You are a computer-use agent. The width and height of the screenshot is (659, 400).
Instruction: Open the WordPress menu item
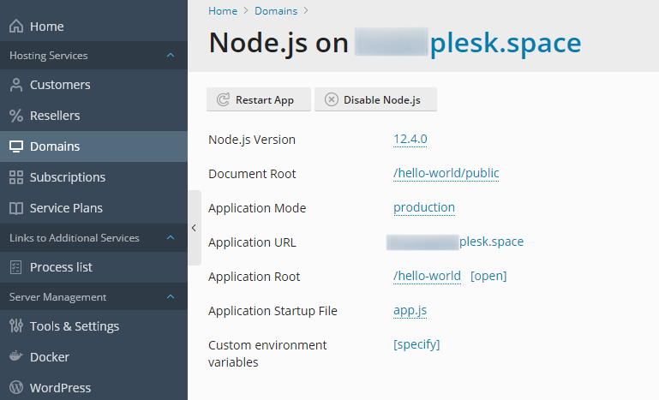click(93, 387)
